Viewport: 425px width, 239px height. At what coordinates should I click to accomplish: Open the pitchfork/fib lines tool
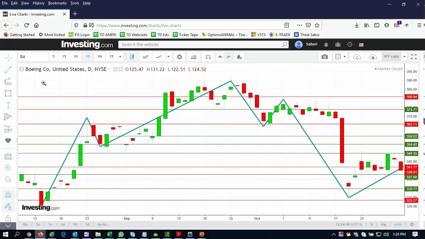click(8, 81)
